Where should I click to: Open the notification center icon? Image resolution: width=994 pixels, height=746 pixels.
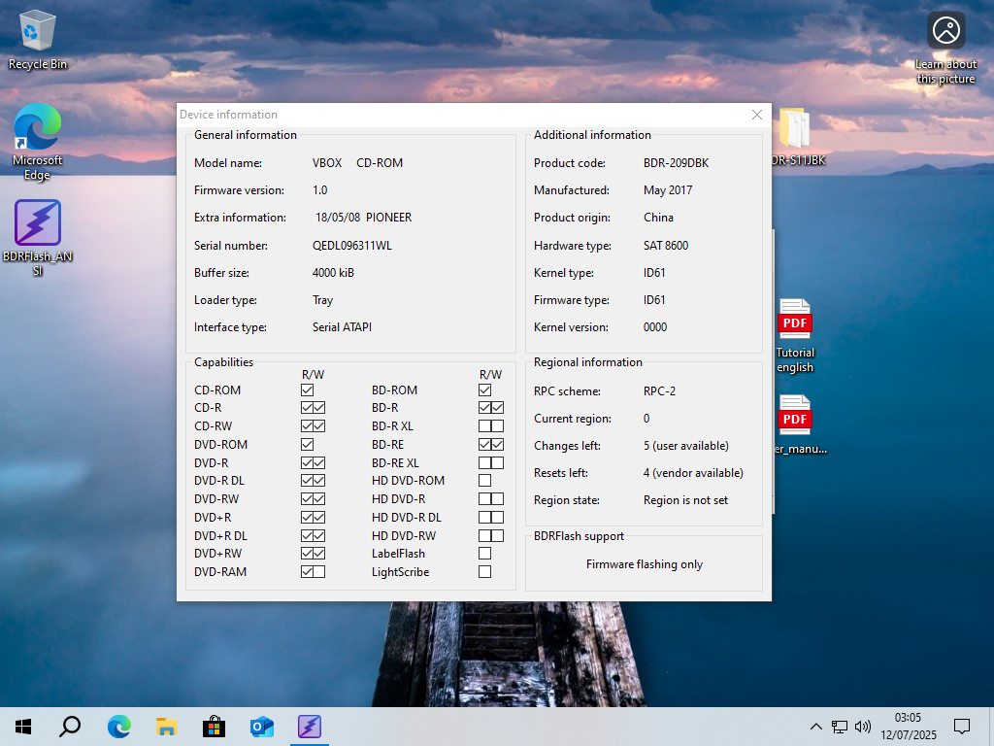[x=962, y=727]
